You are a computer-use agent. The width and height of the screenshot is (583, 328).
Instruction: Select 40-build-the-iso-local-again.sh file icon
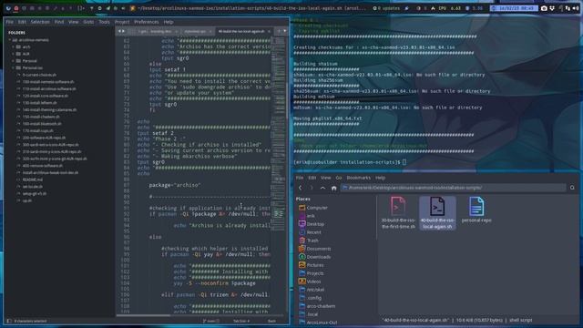tap(437, 212)
